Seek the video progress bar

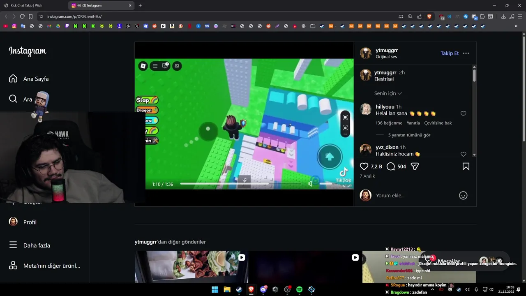click(240, 184)
